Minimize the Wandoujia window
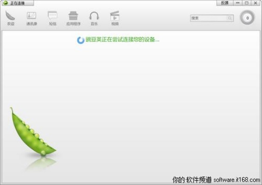The image size is (262, 185). (237, 3)
